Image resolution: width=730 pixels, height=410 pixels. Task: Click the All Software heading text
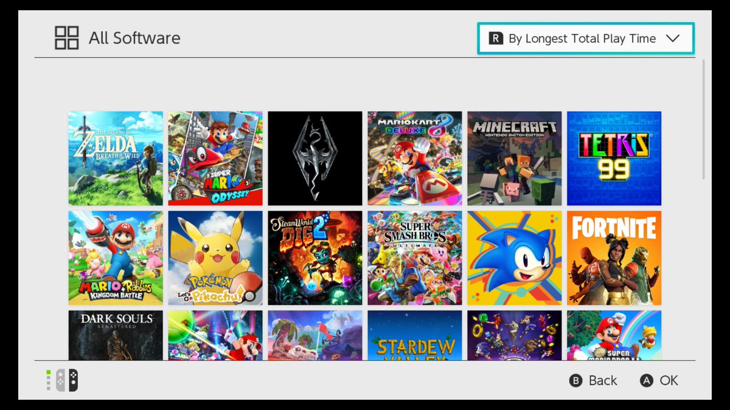click(x=134, y=38)
